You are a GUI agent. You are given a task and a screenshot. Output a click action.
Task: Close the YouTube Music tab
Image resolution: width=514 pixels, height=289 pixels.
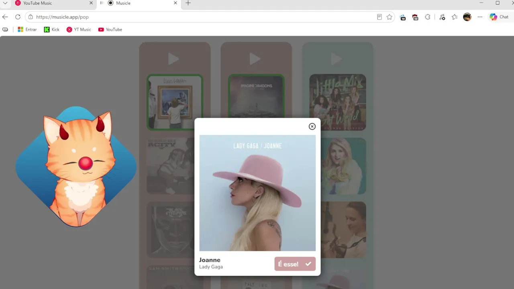(x=91, y=3)
